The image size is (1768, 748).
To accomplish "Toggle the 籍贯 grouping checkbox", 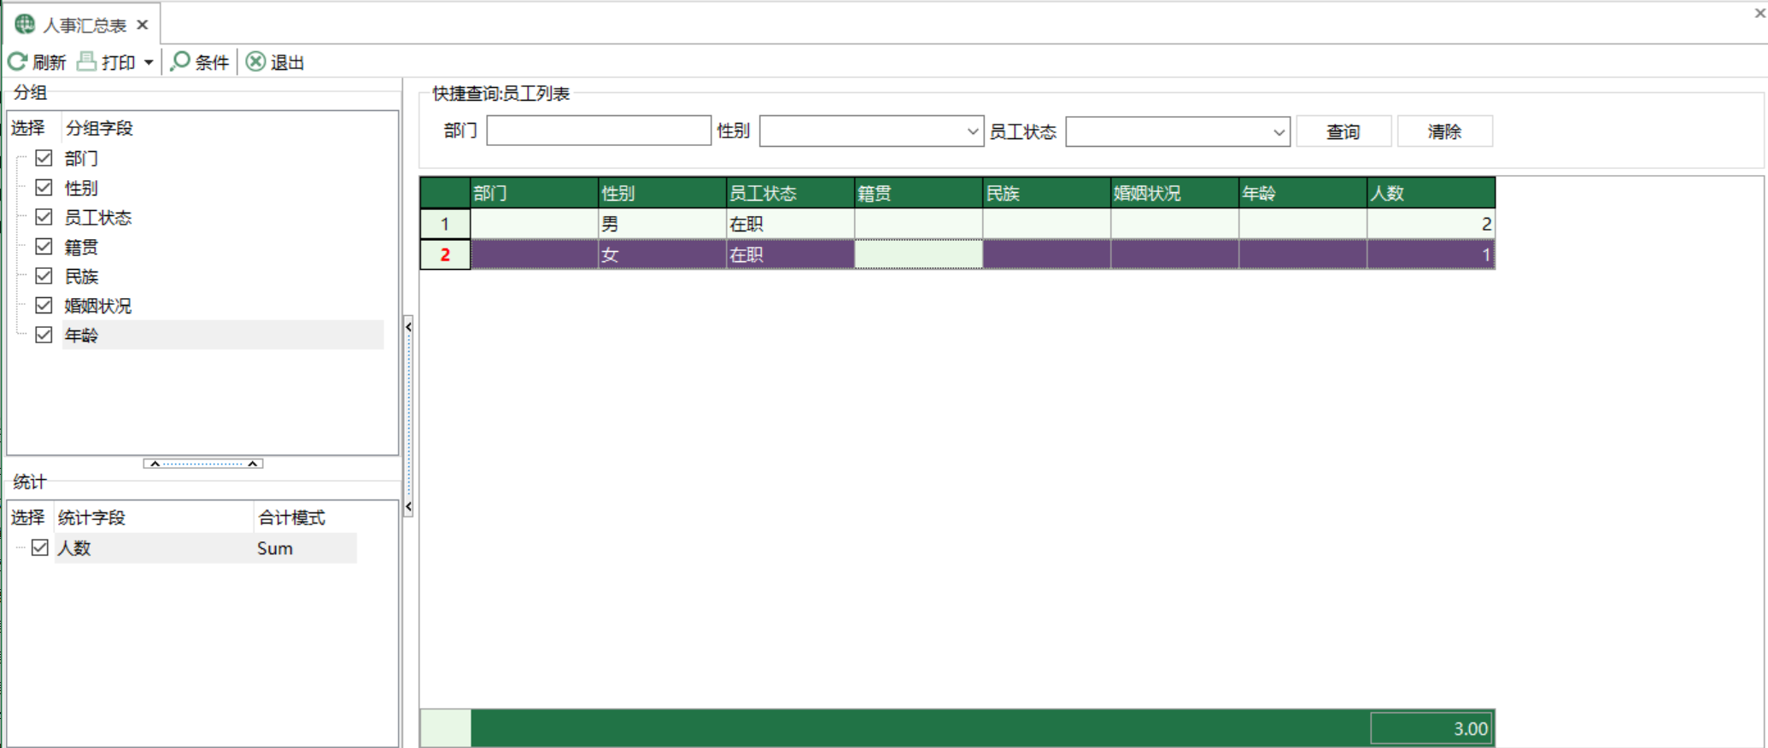I will (x=44, y=246).
